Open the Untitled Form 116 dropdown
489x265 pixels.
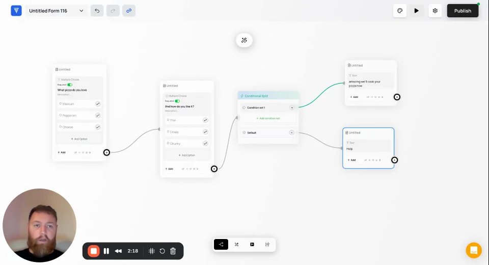57,11
